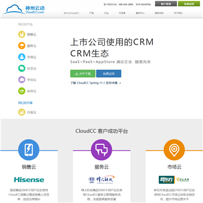Click the 烽火科技 logo

[101, 180]
